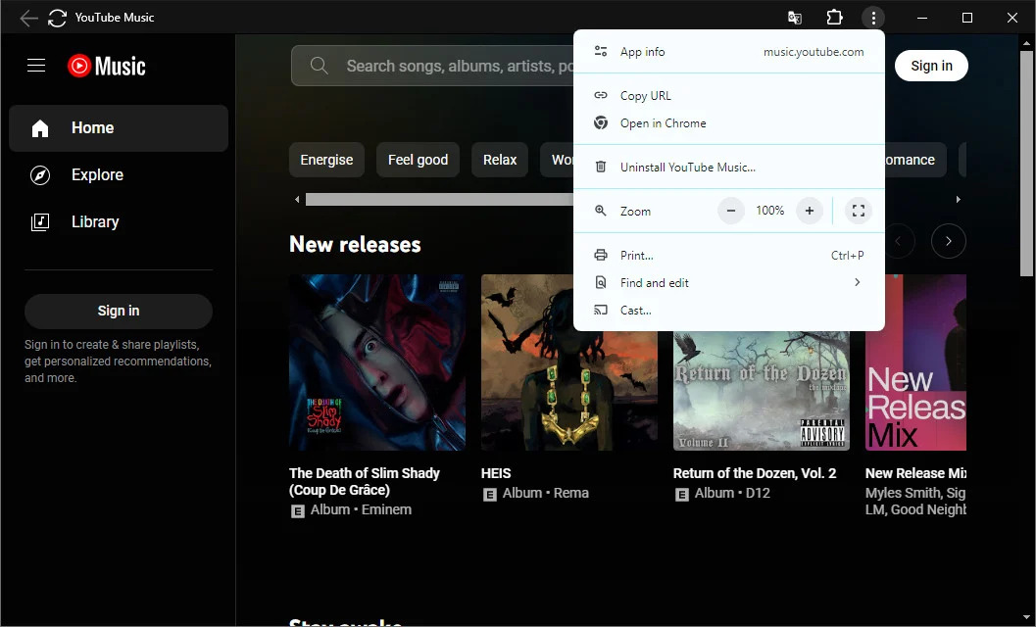This screenshot has height=627, width=1036.
Task: Select Open in Chrome menu entry
Action: pos(663,123)
